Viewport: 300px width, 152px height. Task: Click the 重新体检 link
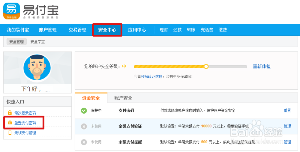coord(262,67)
